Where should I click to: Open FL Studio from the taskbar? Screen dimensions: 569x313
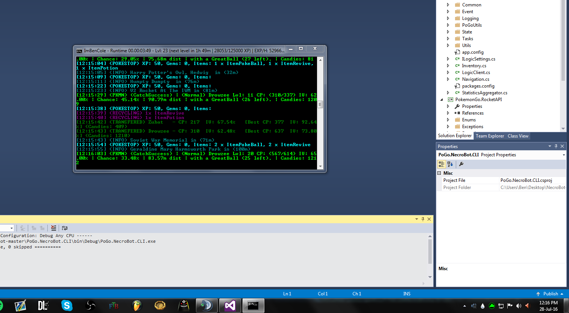coord(137,305)
